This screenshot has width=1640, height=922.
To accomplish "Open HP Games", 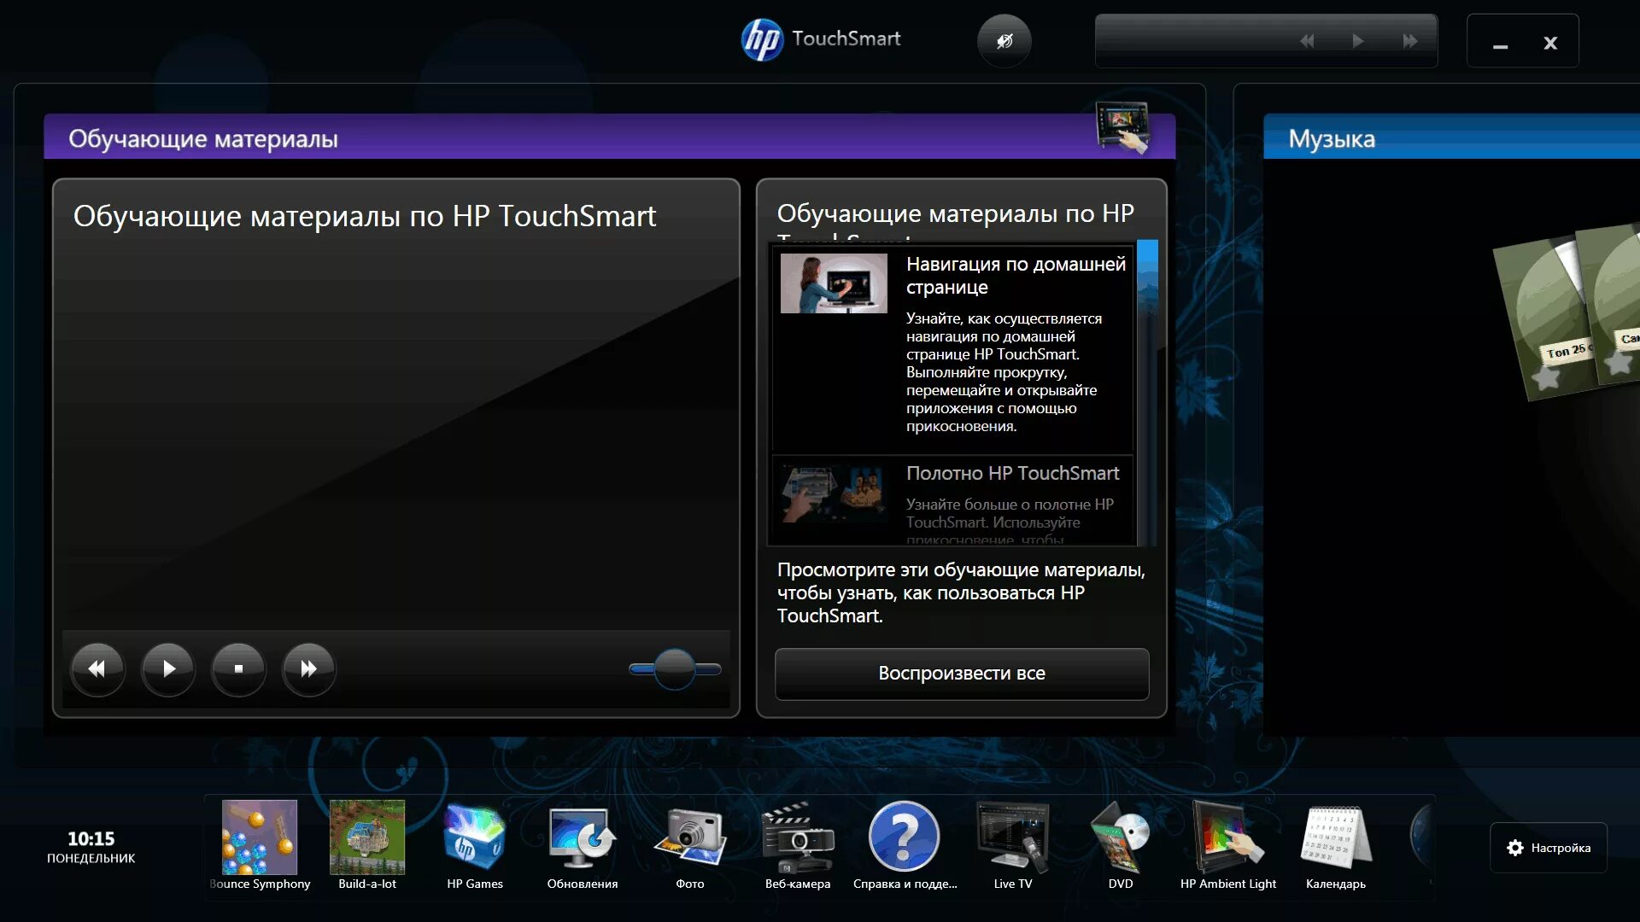I will [475, 845].
